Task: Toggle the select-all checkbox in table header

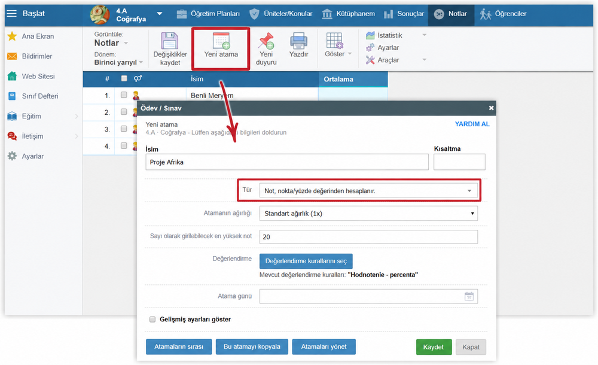Action: click(x=124, y=78)
